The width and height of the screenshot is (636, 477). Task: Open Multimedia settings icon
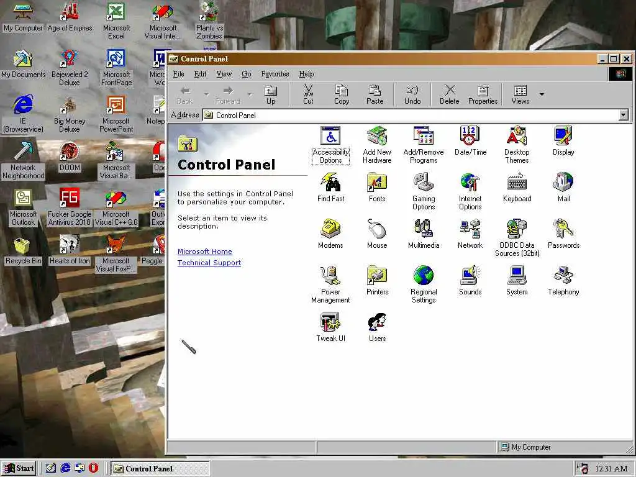pyautogui.click(x=424, y=234)
